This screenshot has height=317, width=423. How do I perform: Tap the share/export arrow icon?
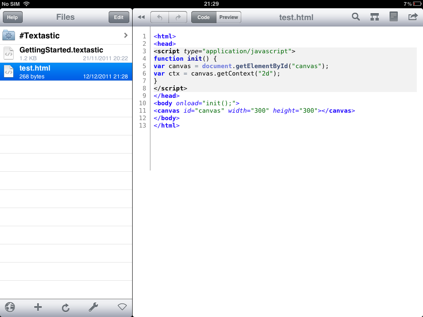pos(413,17)
